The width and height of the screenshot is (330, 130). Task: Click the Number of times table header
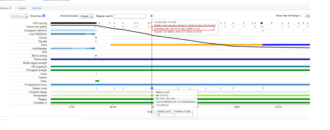click(x=182, y=111)
